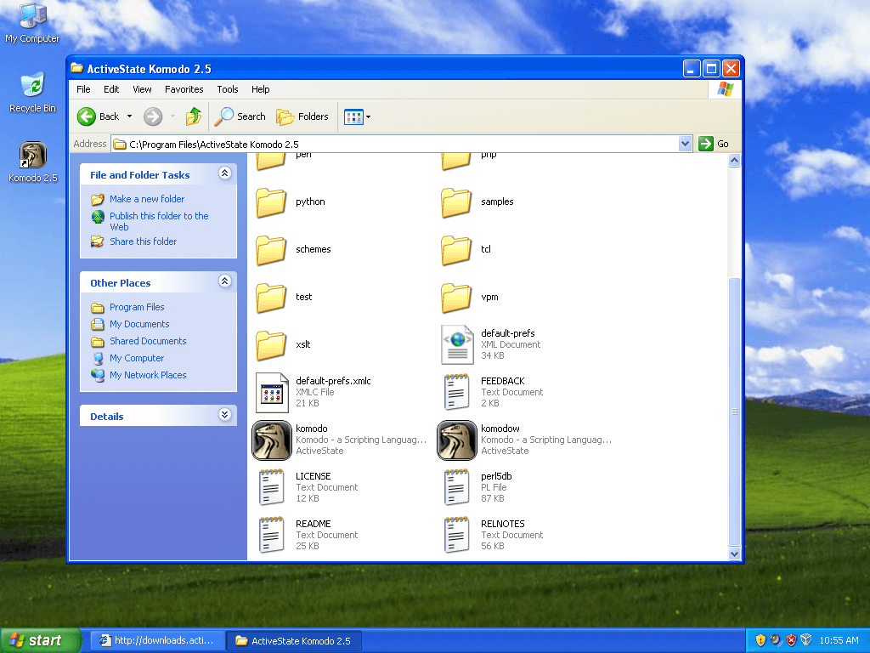This screenshot has height=653, width=870.
Task: Go to Program Files in Other Places
Action: (x=137, y=307)
